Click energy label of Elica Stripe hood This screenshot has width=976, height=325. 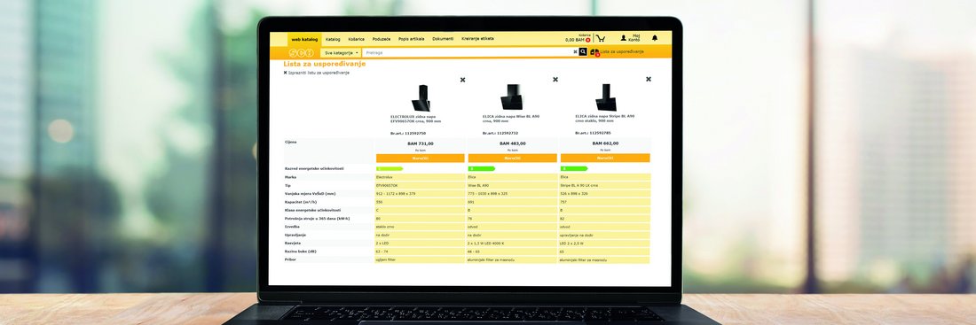pos(575,168)
